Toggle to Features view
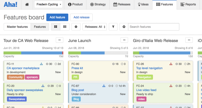The height and width of the screenshot is (108, 202). pyautogui.click(x=40, y=27)
